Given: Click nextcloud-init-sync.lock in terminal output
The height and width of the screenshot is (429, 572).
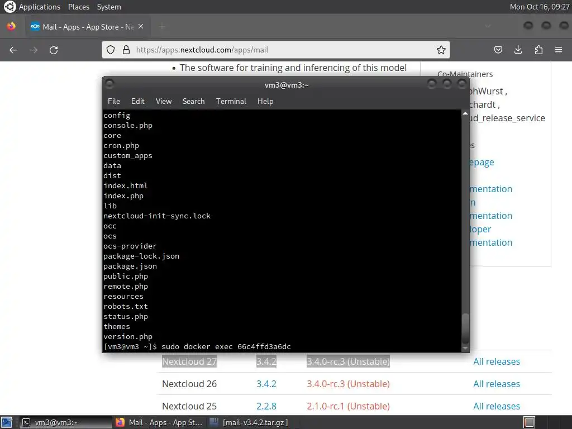Looking at the screenshot, I should pyautogui.click(x=157, y=216).
